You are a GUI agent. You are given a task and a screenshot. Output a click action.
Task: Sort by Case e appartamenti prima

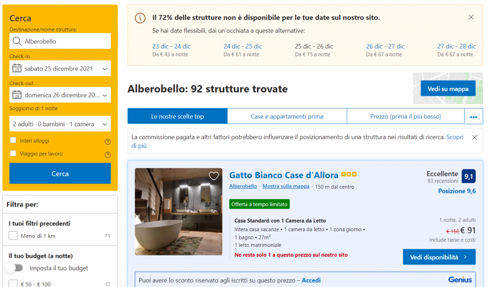pos(287,116)
